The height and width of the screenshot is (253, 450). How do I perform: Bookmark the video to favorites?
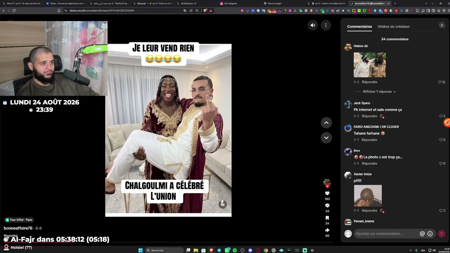pyautogui.click(x=327, y=218)
